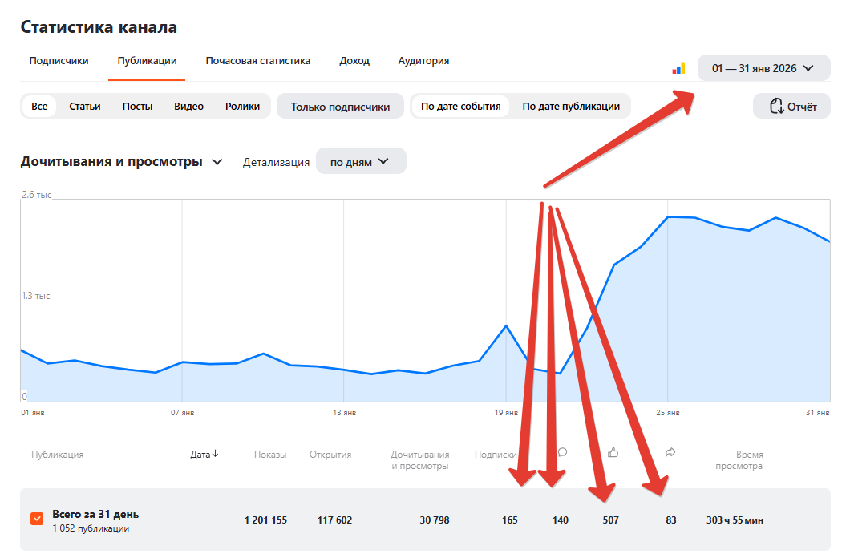The image size is (846, 558).
Task: Select По дате события option
Action: (x=461, y=107)
